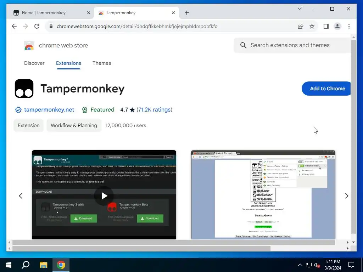Open the network status tray icon
This screenshot has height=272, width=363.
pyautogui.click(x=309, y=265)
